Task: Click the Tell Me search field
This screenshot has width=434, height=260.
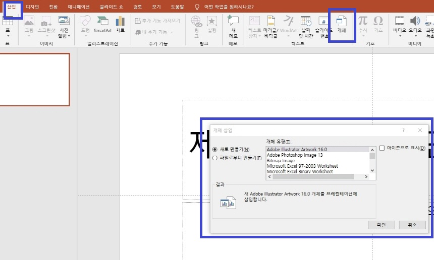Action: point(229,7)
